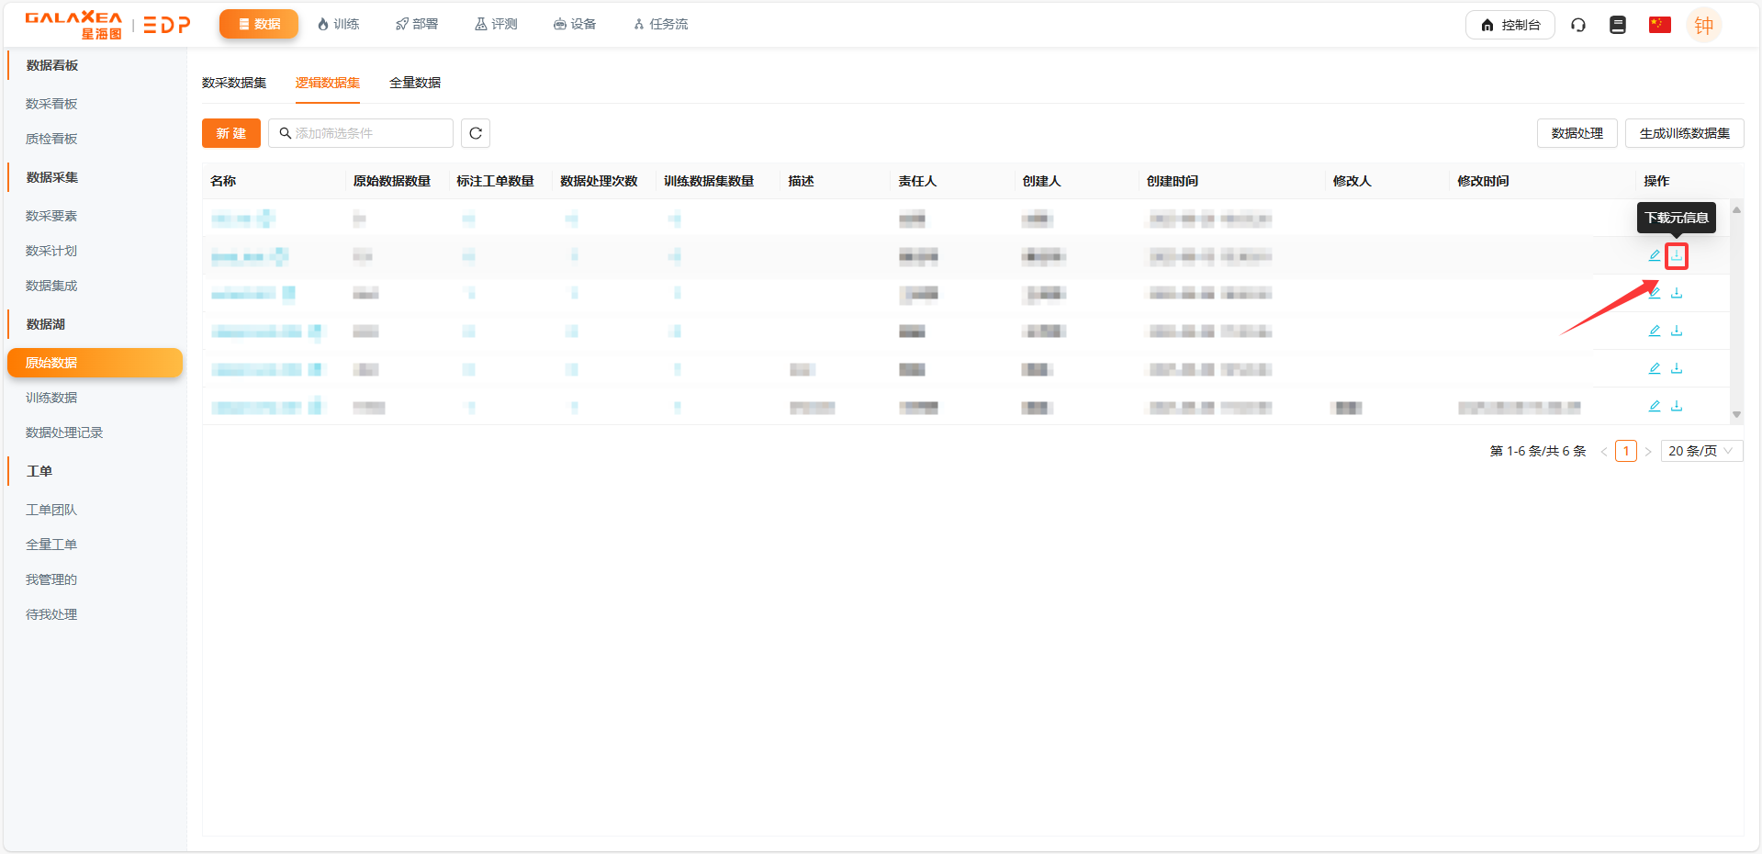The width and height of the screenshot is (1762, 854).
Task: Open the user avatar labeled 钟
Action: point(1703,25)
